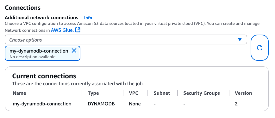Open the Choose options combo box
Screen dimensions: 275x118
coord(126,40)
